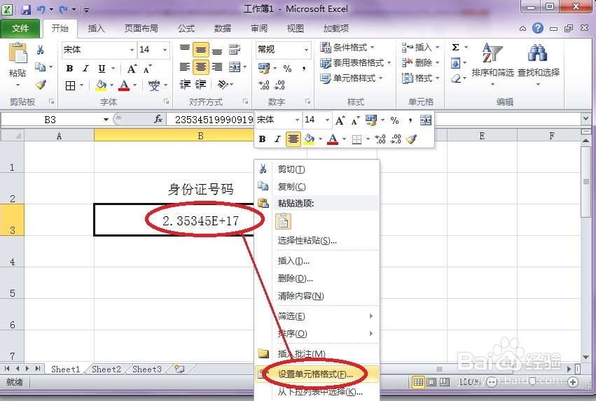The width and height of the screenshot is (596, 401).
Task: Toggle center alignment in mini toolbar
Action: point(293,139)
